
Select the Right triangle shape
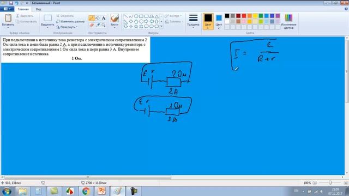click(x=126, y=22)
